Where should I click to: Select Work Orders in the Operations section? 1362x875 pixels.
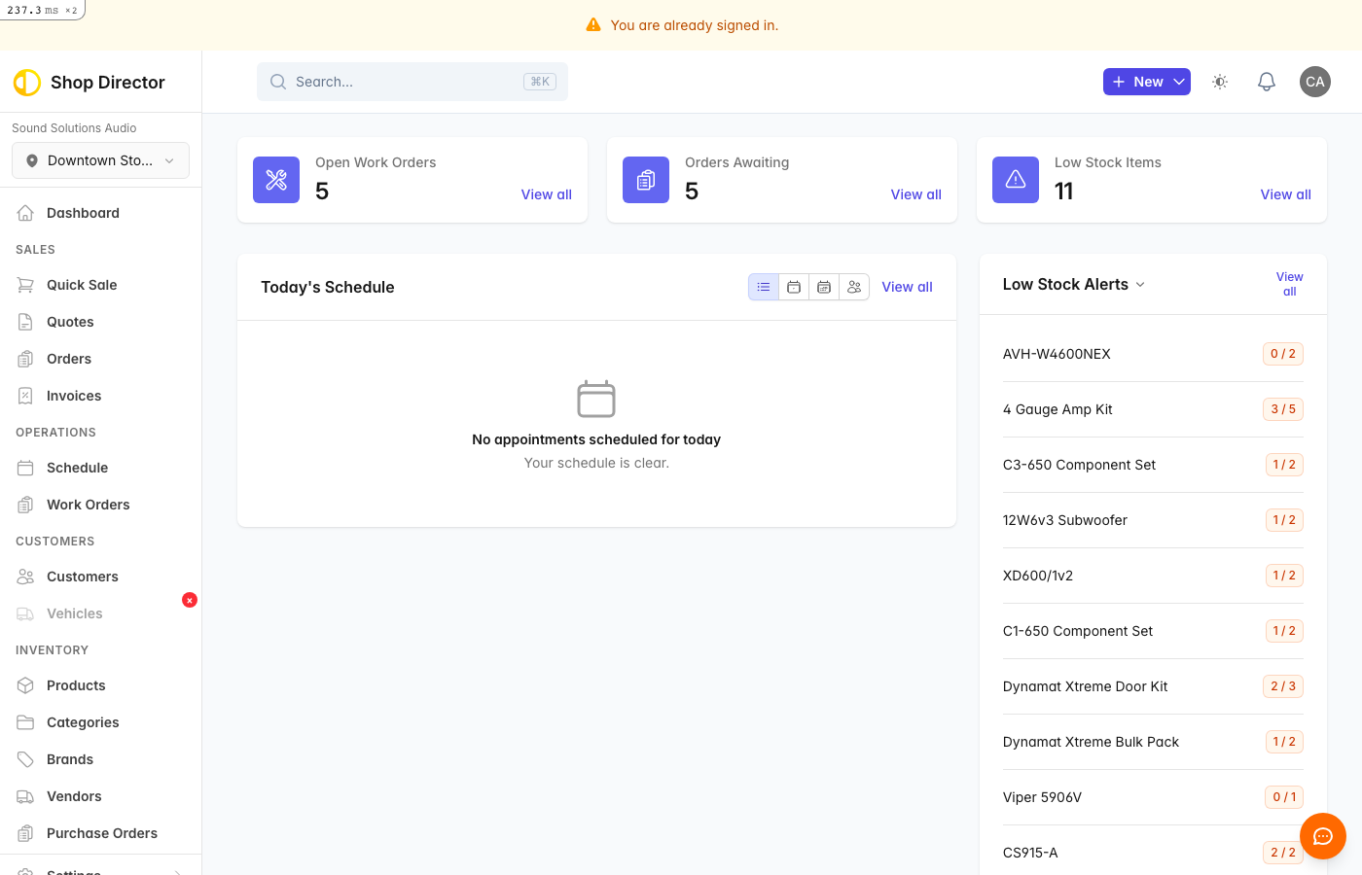(88, 504)
